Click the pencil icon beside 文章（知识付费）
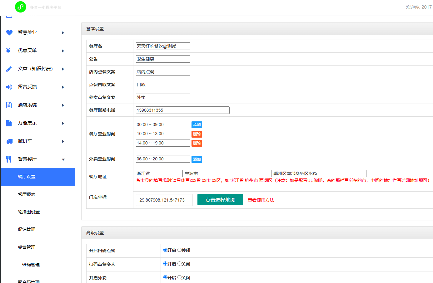The image size is (433, 283). coord(9,69)
